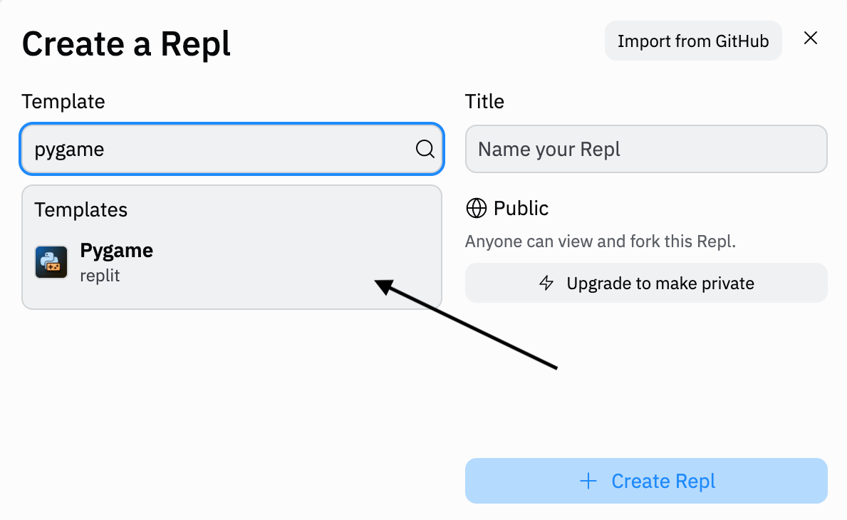Click the Template label
Screen dimensions: 847x520
click(x=63, y=102)
